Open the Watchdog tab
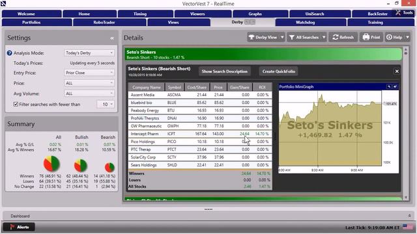 point(311,22)
